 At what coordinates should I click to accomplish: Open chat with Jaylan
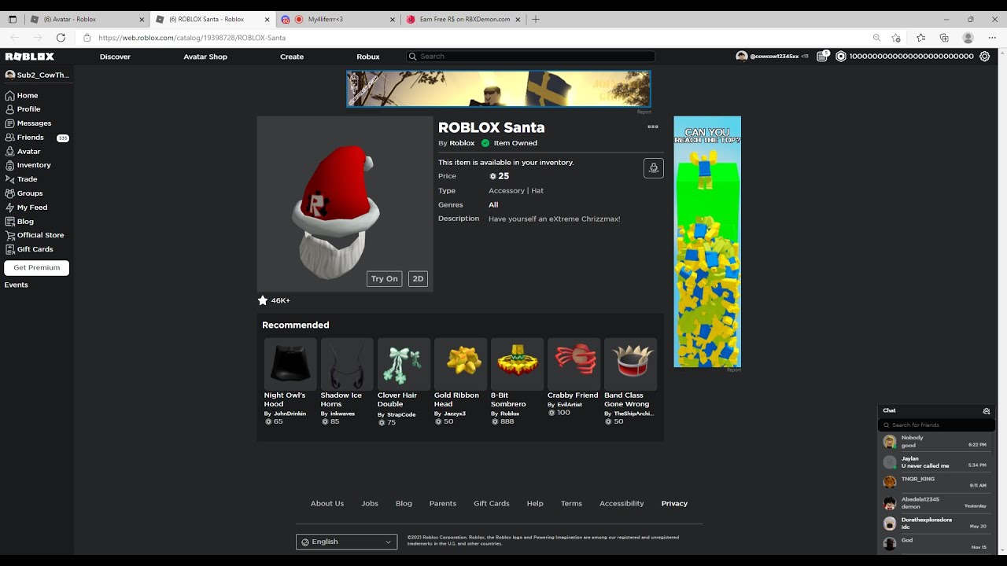(936, 462)
